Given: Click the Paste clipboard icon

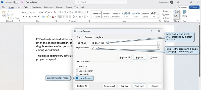Looking at the screenshot, I should [x=4, y=13].
